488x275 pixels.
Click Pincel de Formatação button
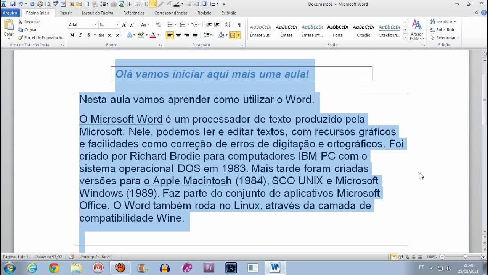[x=40, y=37]
